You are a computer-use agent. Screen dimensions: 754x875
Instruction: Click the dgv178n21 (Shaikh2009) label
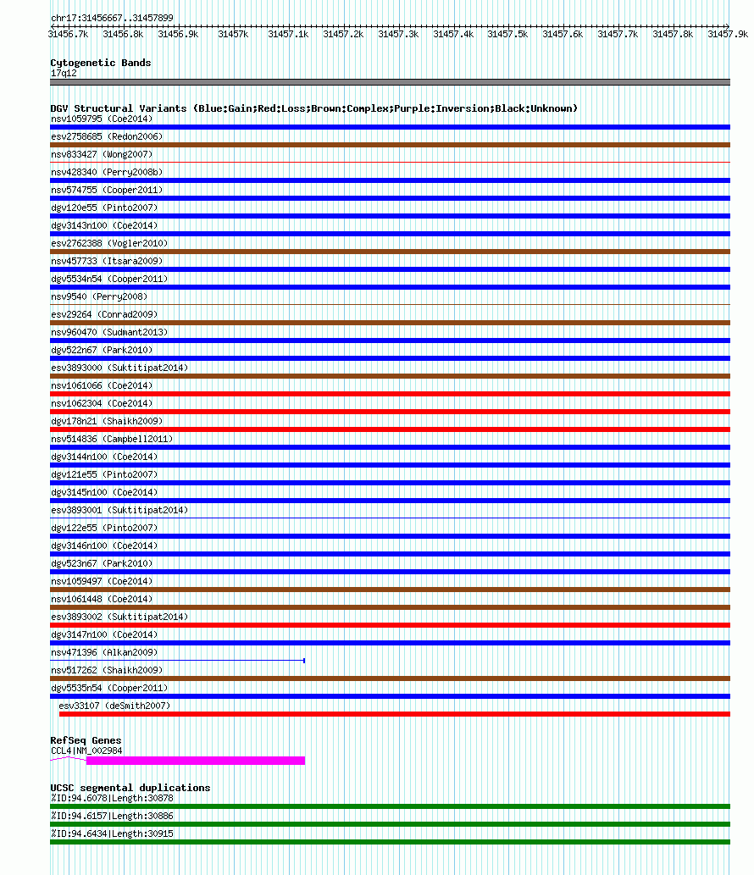pos(107,421)
